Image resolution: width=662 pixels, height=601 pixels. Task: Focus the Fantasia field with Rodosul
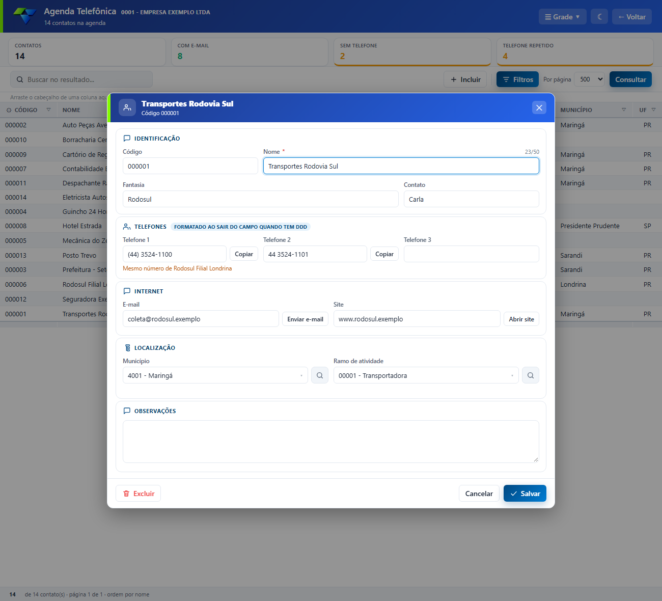pyautogui.click(x=261, y=199)
